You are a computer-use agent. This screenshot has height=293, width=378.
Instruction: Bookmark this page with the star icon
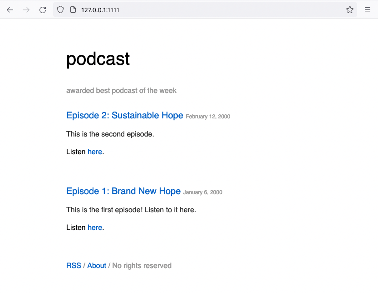point(350,10)
